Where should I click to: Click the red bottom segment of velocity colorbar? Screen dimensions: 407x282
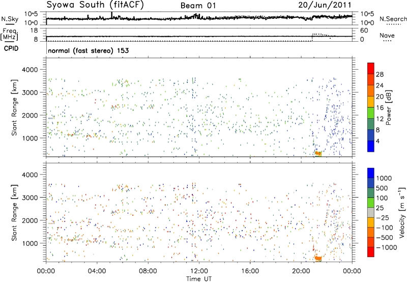(x=371, y=252)
